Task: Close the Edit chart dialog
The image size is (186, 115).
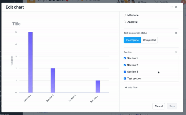Action: coord(176,7)
